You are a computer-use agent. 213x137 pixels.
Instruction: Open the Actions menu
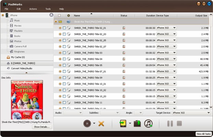point(33,9)
